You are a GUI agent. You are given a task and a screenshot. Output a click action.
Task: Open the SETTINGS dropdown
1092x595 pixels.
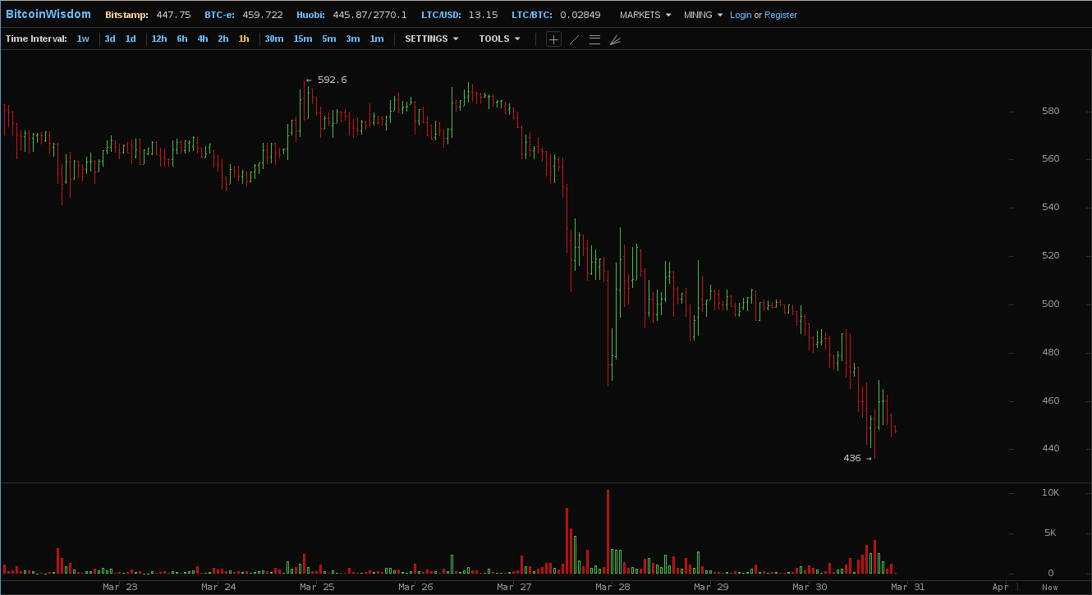click(431, 39)
